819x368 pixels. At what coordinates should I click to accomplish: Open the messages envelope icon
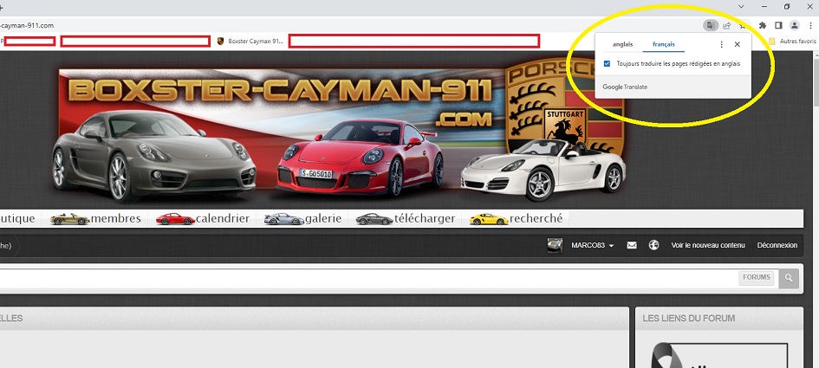pos(632,245)
